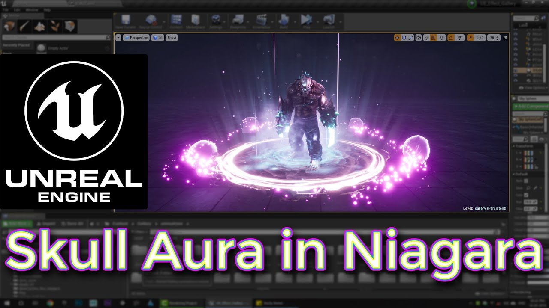Viewport: 549px width, 308px height.
Task: Open the Lit view mode dropdown
Action: pos(158,38)
